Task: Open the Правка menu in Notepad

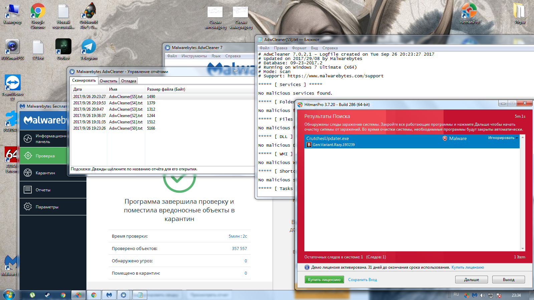Action: [x=281, y=48]
